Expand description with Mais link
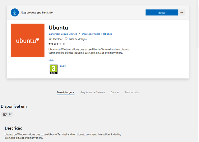The height and width of the screenshot is (142, 199). click(51, 60)
